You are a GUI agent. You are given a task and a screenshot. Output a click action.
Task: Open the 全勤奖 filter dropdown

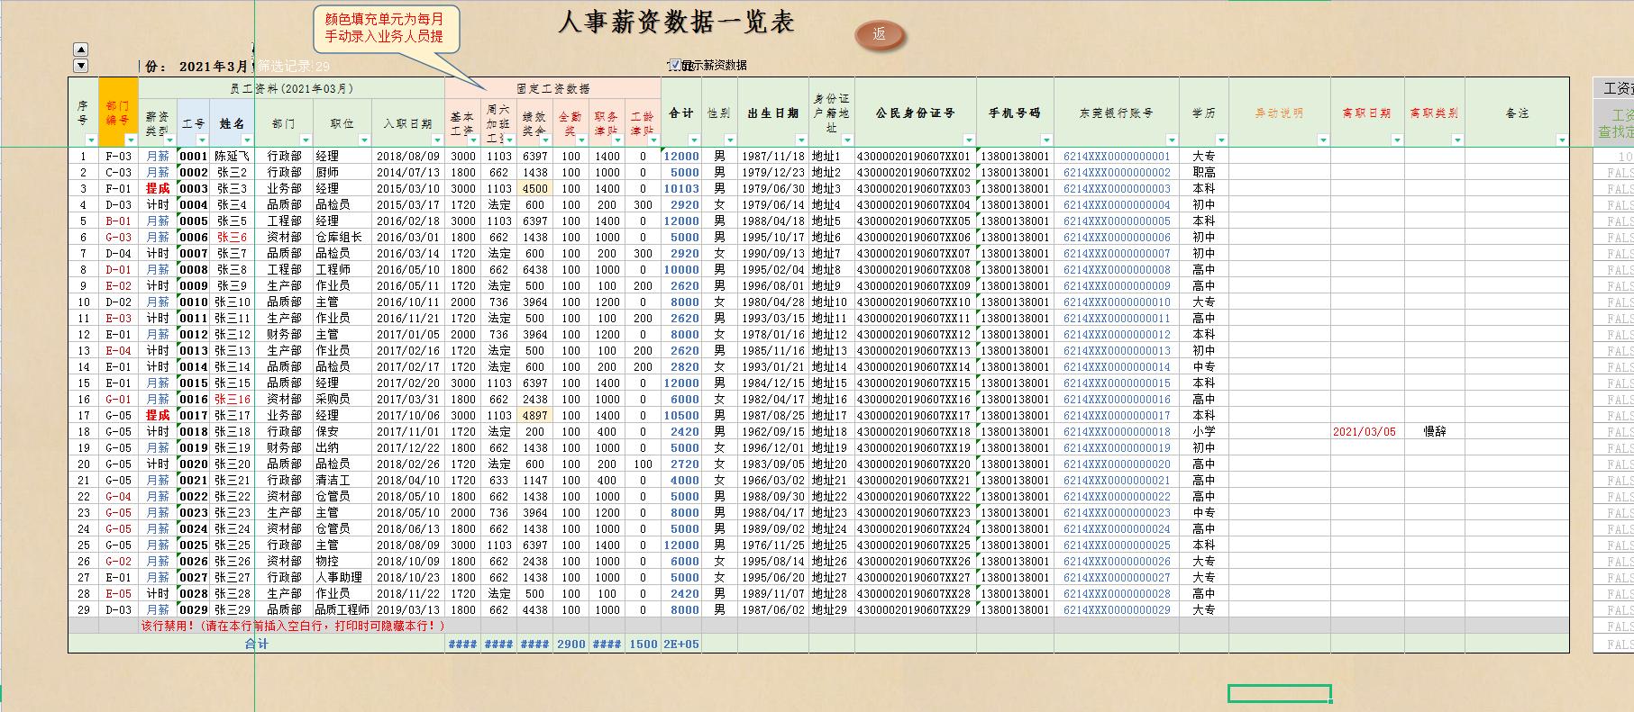coord(581,140)
